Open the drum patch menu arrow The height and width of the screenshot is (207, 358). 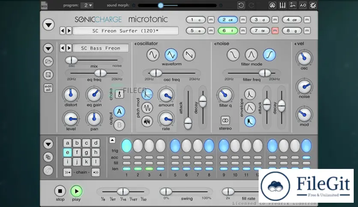point(48,48)
